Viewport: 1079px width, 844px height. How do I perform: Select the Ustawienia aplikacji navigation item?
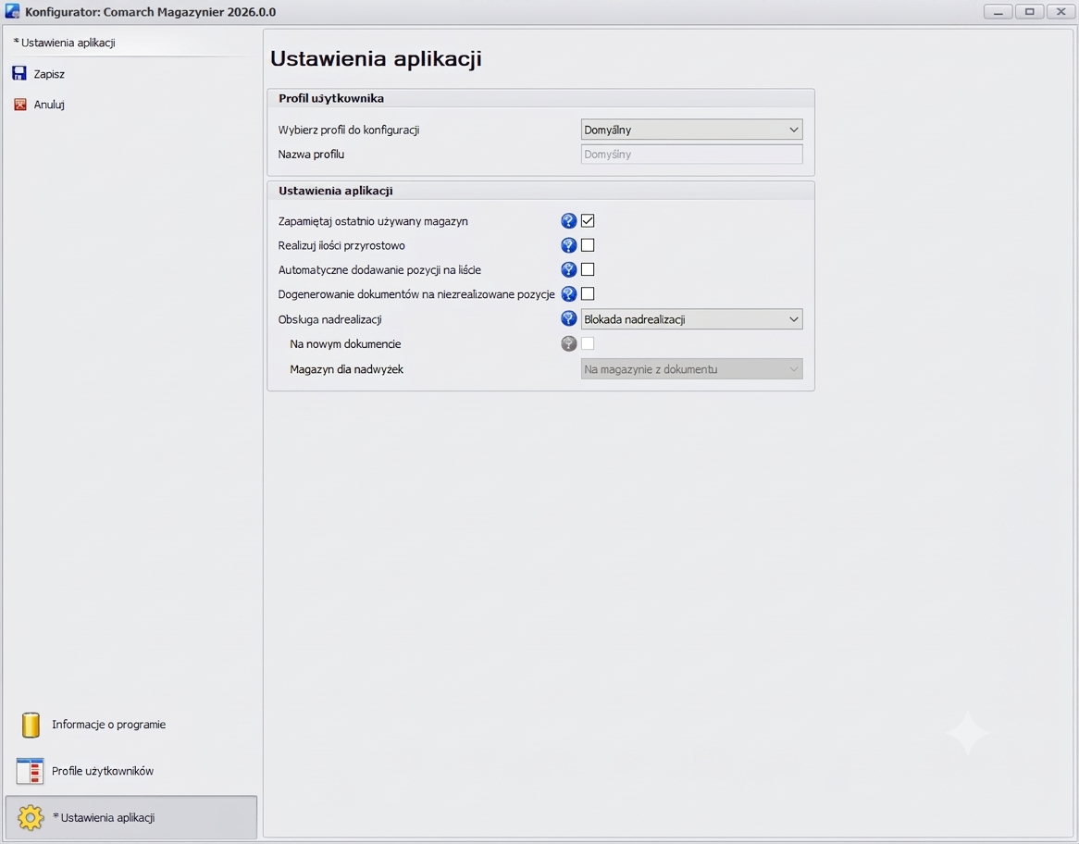(130, 818)
